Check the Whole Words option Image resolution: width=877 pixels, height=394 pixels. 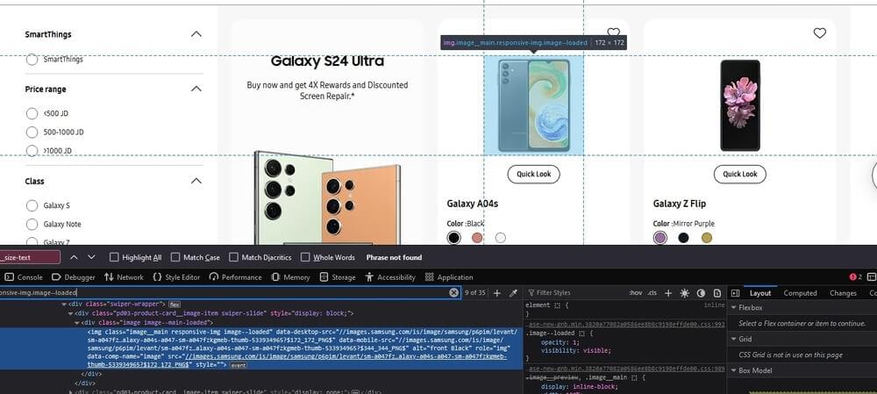(305, 257)
